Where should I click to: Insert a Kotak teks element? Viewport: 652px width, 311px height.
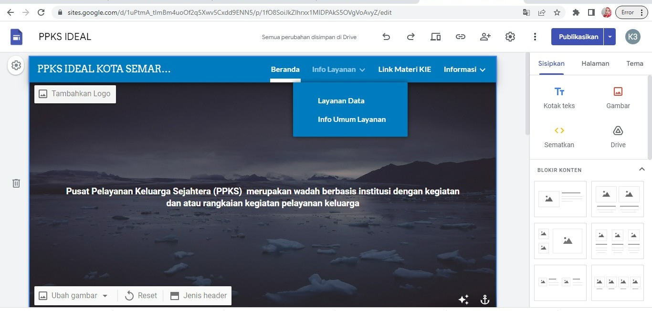coord(559,98)
